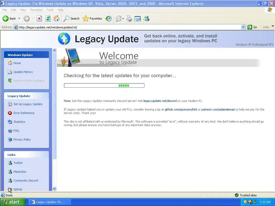The width and height of the screenshot is (275, 206).
Task: Open the patreon.com/adamdemasi link
Action: coord(218,109)
